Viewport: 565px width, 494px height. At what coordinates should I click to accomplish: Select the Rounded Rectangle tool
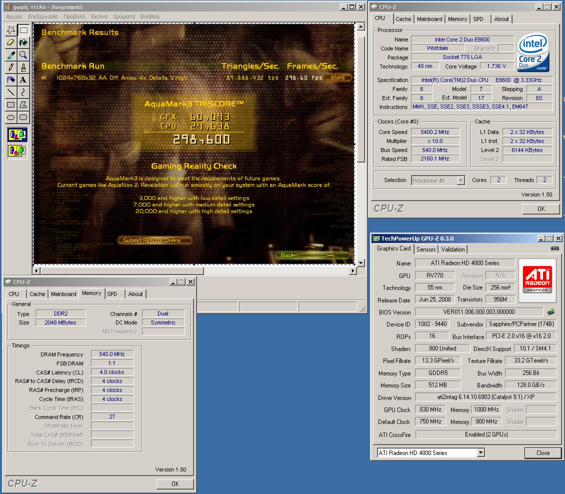(23, 117)
